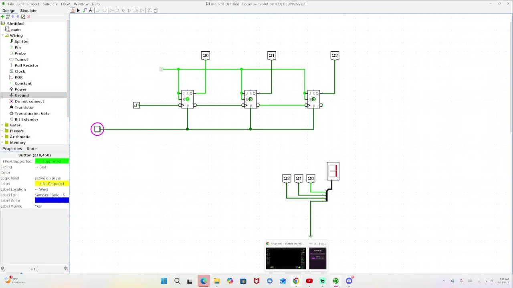Toggle the clock input pin in the circuit
Screen dimensions: 513x288
[136, 105]
